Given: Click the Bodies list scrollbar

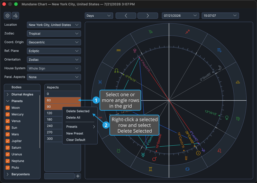Looking at the screenshot, I should tap(40, 122).
